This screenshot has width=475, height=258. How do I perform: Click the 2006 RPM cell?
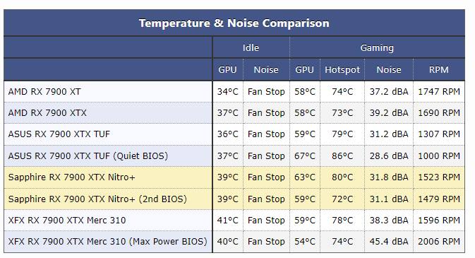tap(439, 242)
